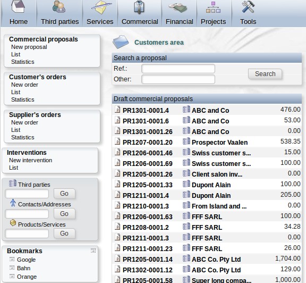Click the Contacts/Addresses person icon
Image resolution: width=306 pixels, height=283 pixels.
pyautogui.click(x=13, y=203)
